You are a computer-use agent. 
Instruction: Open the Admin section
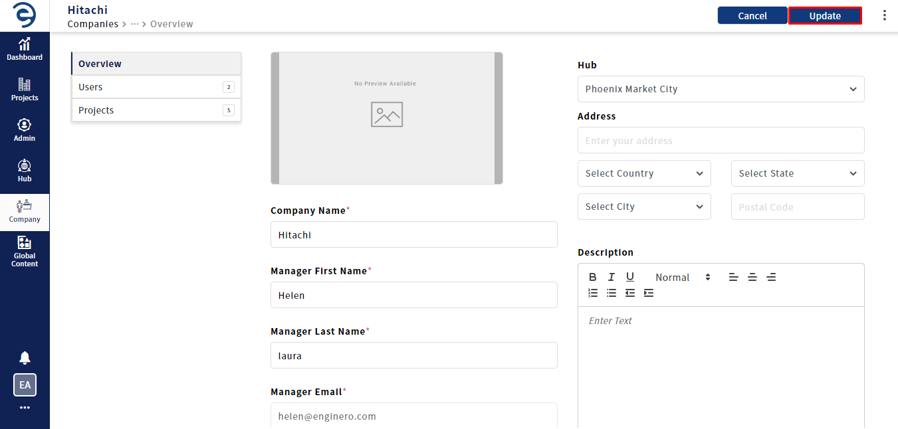pyautogui.click(x=25, y=130)
